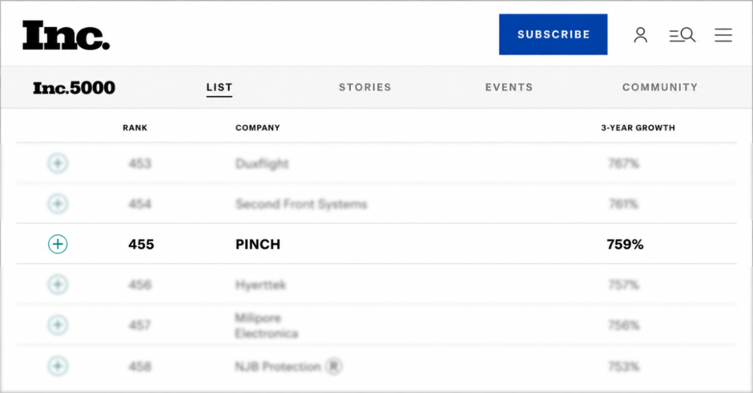
Task: Expand row ranked 456 plus icon
Action: 58,284
